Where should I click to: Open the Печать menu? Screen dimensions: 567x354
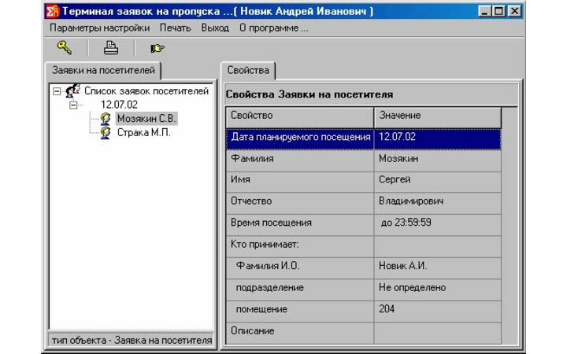coord(176,28)
